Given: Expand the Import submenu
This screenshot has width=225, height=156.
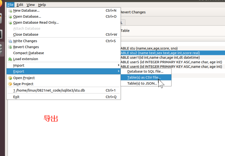Looking at the screenshot, I should tap(63, 65).
